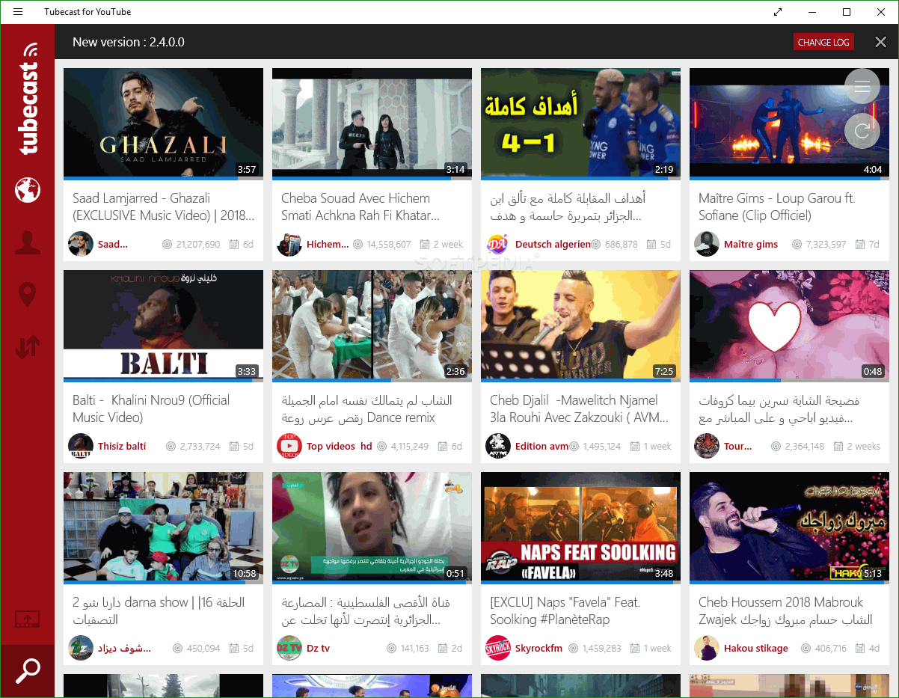
Task: Play the Cheb Houssem 5:13 thumbnail
Action: coord(789,527)
